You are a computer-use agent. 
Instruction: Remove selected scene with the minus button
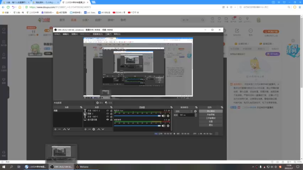59,129
